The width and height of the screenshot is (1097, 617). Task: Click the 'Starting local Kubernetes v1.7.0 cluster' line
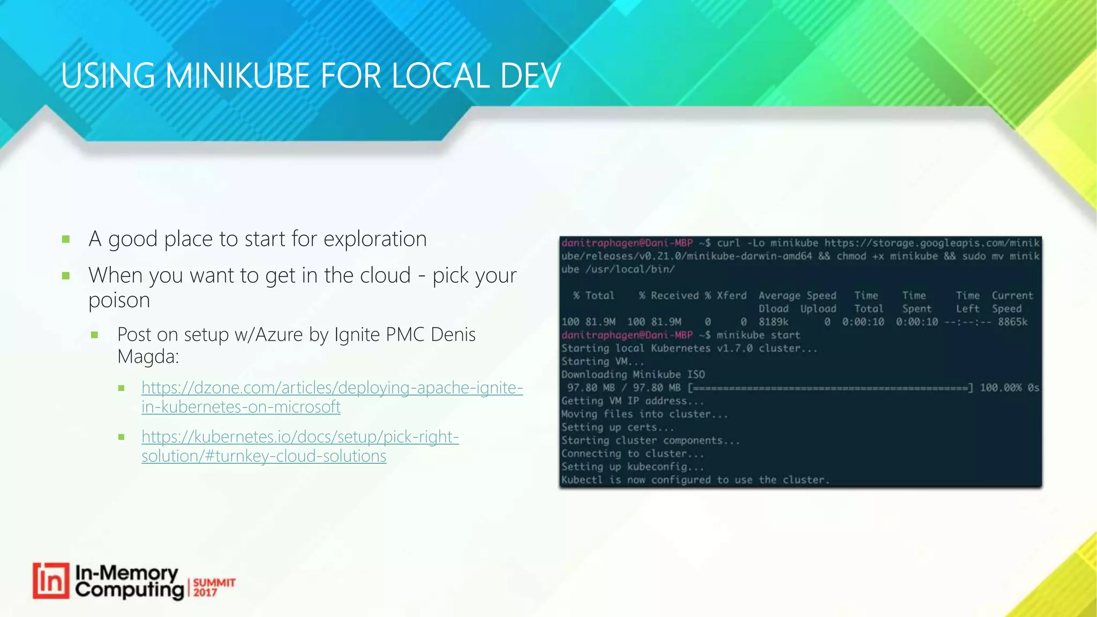[x=689, y=349]
